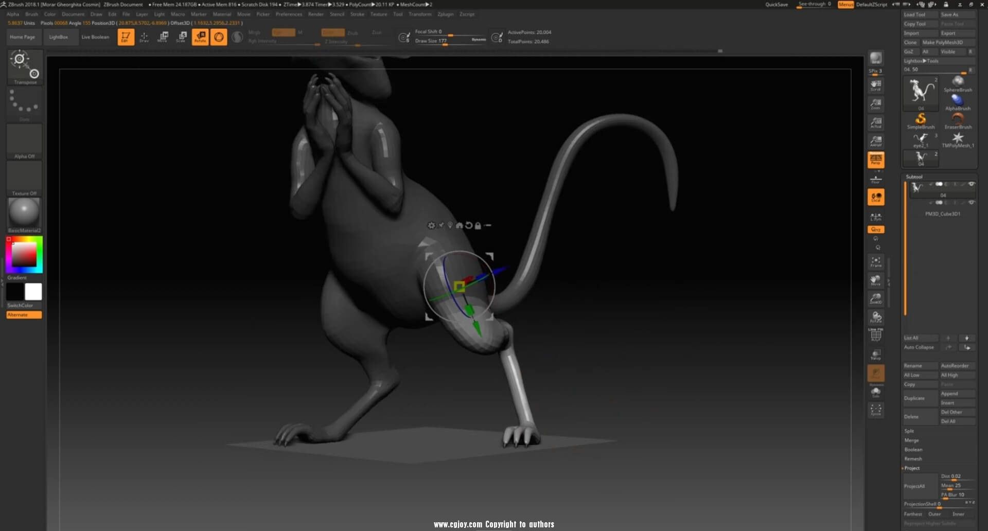The image size is (988, 531).
Task: Open the Document menu
Action: tap(73, 14)
